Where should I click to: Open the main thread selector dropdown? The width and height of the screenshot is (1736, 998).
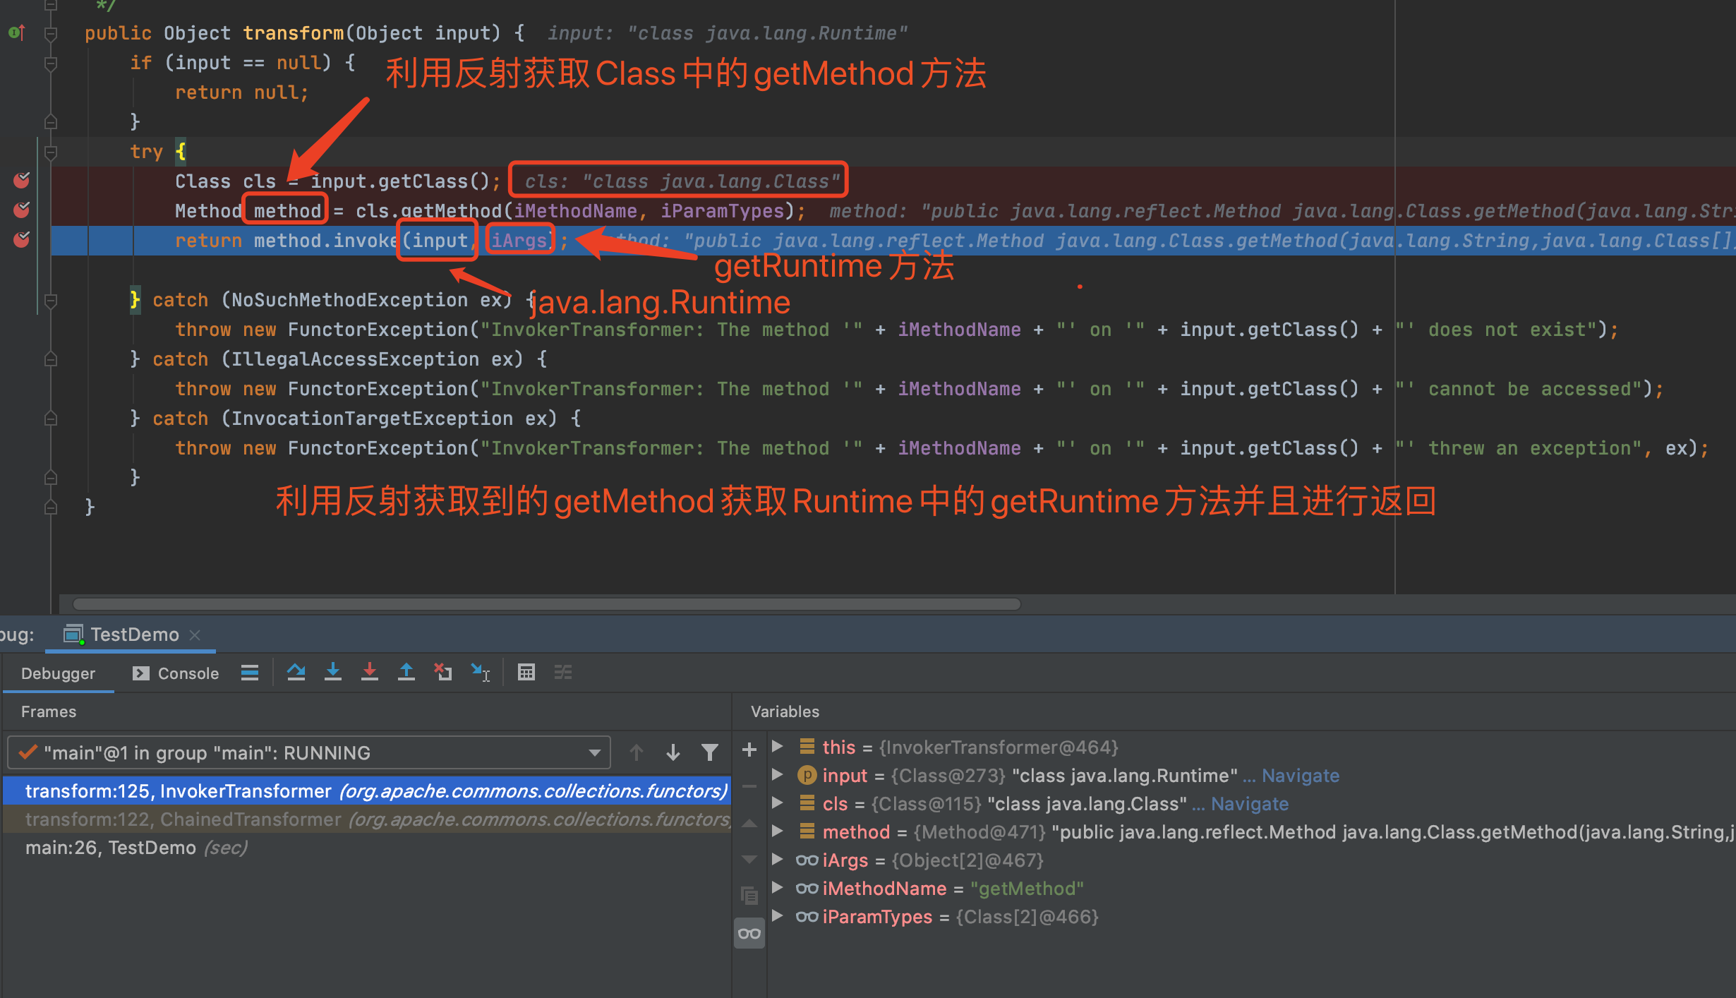[x=595, y=753]
